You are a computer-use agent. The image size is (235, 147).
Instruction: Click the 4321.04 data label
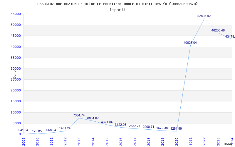pos(107,122)
